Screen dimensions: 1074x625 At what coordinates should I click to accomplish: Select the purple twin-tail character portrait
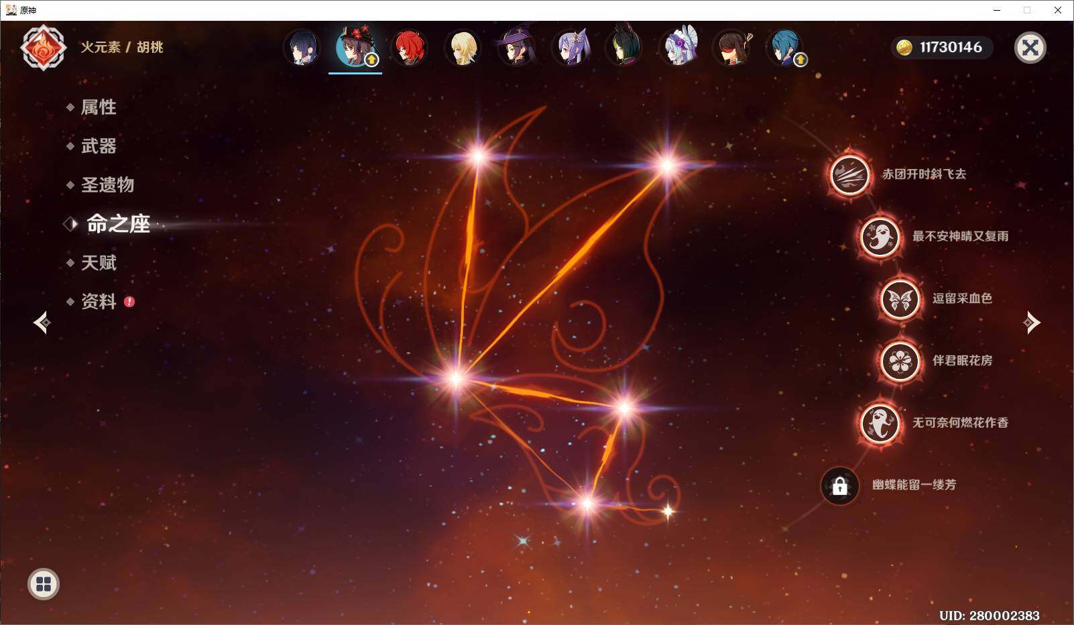coord(571,48)
